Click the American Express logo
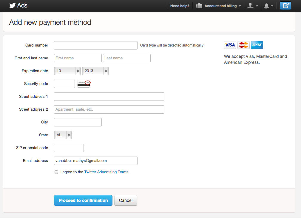 [x=257, y=45]
